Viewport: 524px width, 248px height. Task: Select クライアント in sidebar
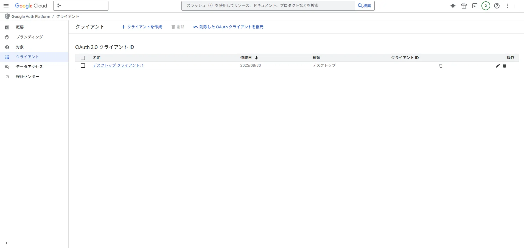[34, 57]
